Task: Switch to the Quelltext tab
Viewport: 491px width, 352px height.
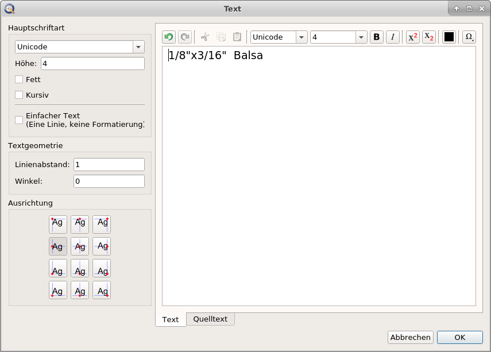Action: [x=210, y=319]
